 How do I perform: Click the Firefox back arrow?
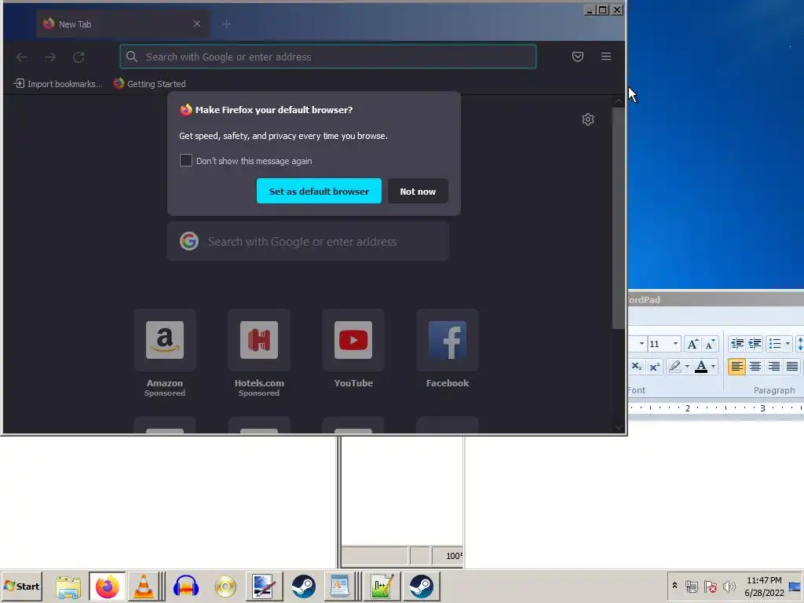click(x=21, y=57)
